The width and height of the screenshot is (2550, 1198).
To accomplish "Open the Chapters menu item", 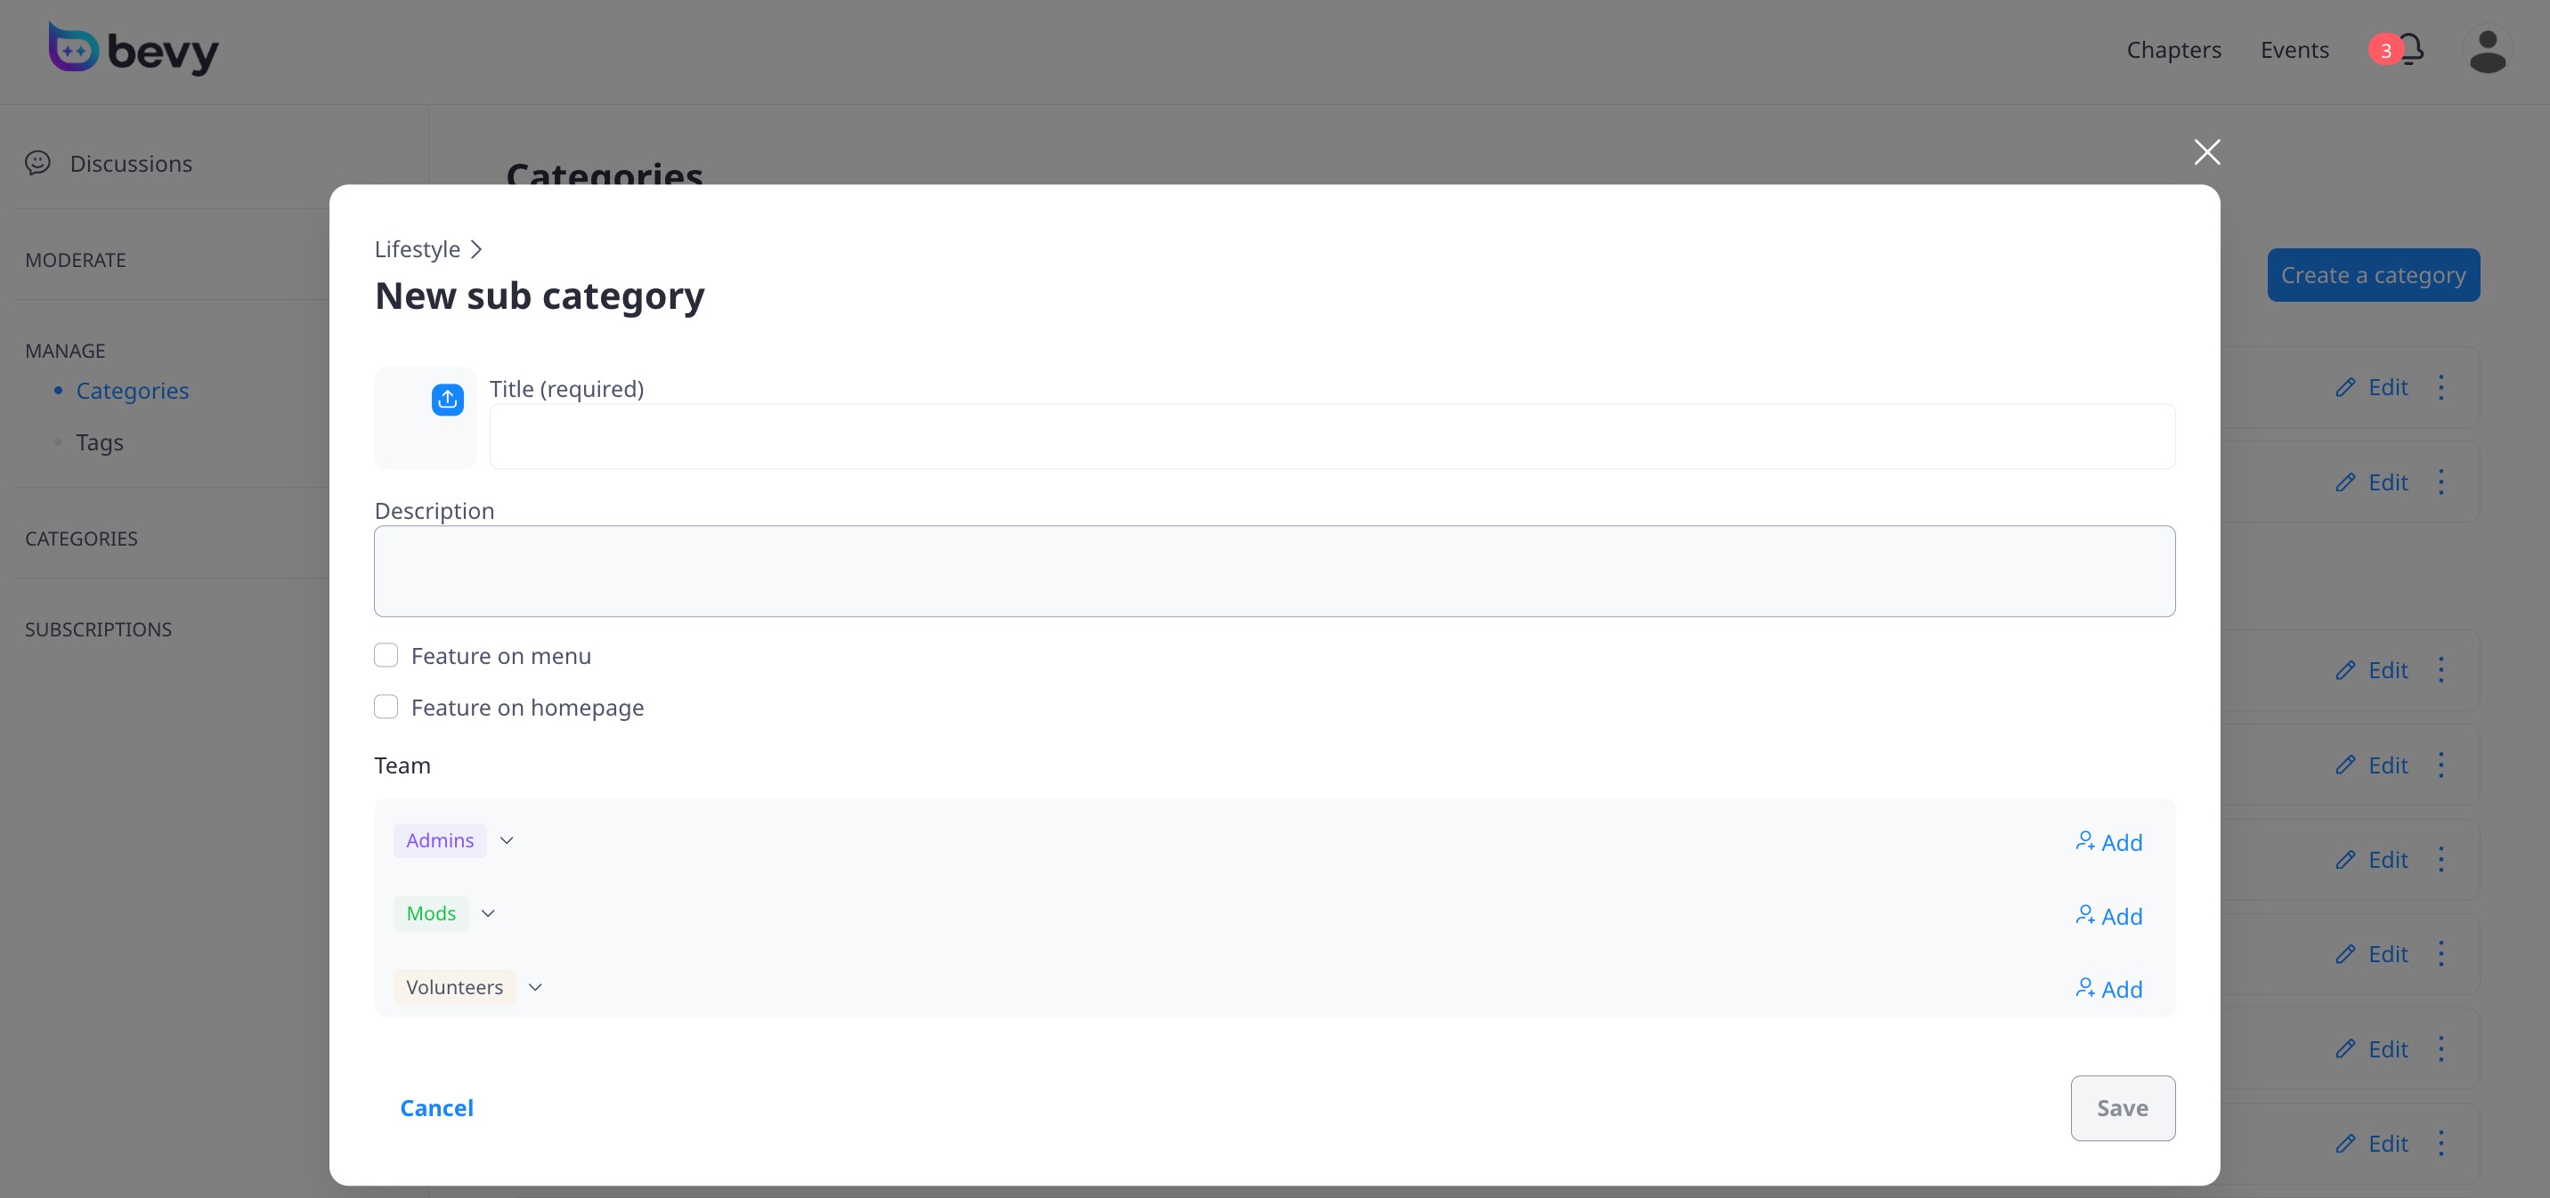I will [x=2172, y=50].
